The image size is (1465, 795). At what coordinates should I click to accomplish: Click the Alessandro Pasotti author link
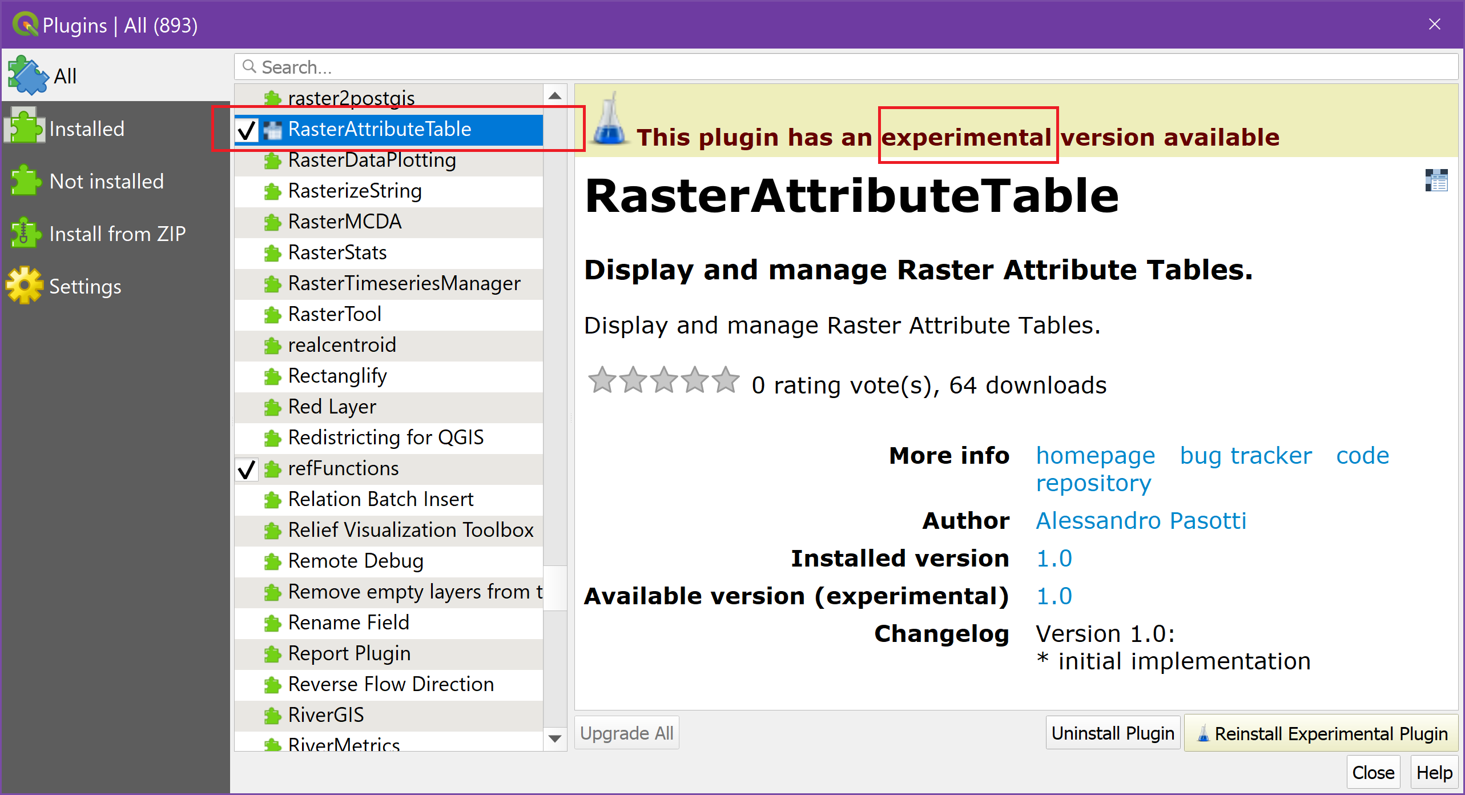[x=1141, y=521]
